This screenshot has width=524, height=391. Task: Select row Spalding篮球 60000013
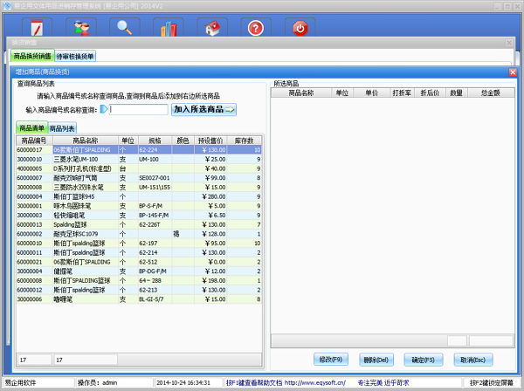(139, 224)
